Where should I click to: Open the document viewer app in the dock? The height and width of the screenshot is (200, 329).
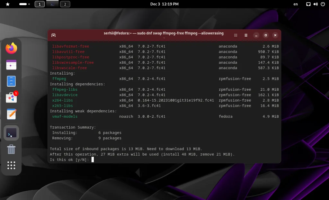(11, 81)
